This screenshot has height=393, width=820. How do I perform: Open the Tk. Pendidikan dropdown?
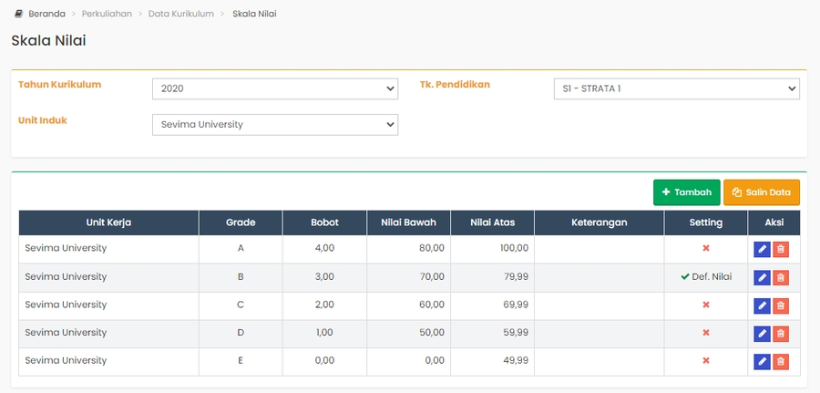[676, 88]
